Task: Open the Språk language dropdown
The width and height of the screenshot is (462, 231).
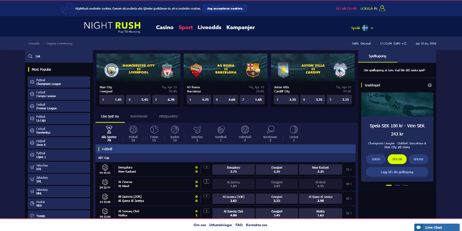Action: [362, 28]
